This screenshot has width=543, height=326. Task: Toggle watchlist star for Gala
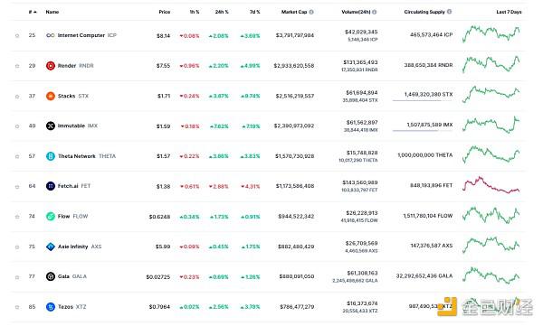pos(17,277)
